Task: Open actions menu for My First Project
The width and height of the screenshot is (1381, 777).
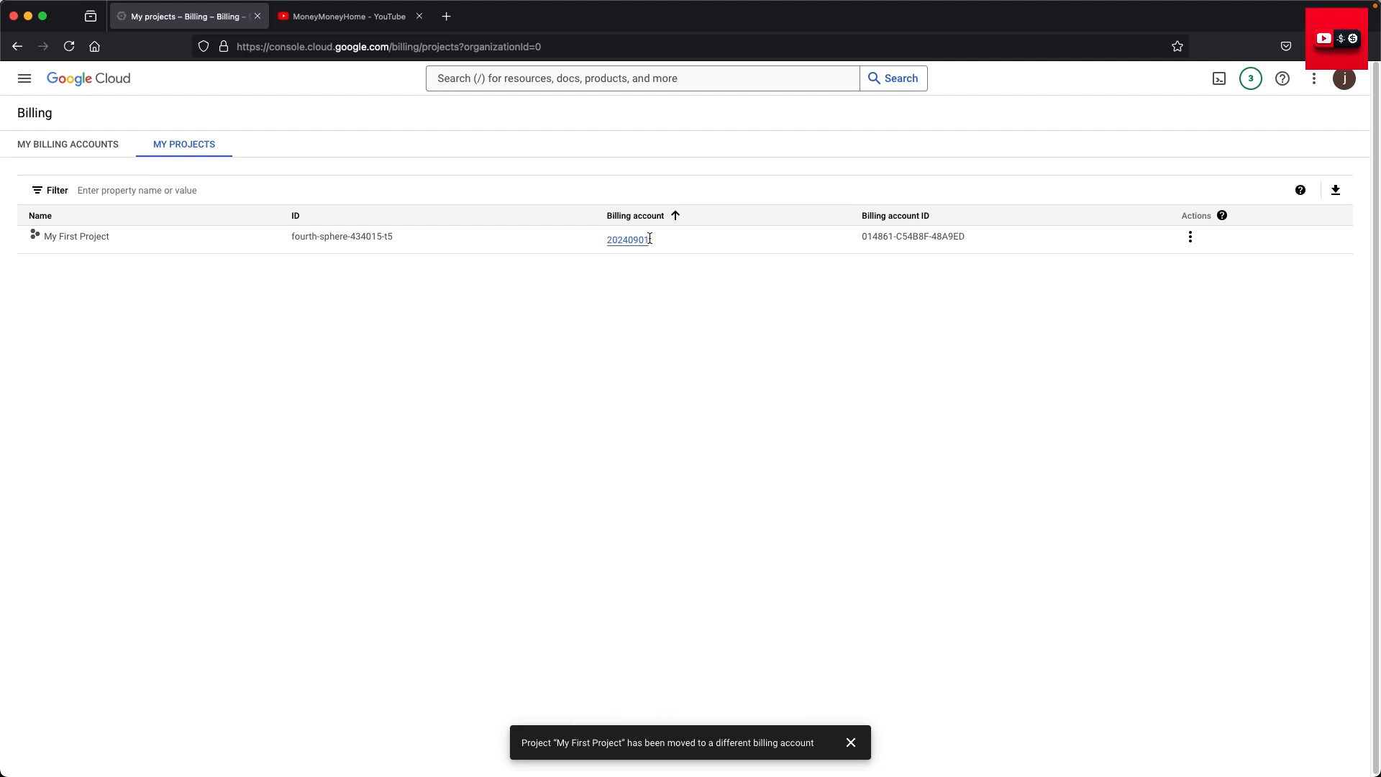Action: coord(1190,237)
